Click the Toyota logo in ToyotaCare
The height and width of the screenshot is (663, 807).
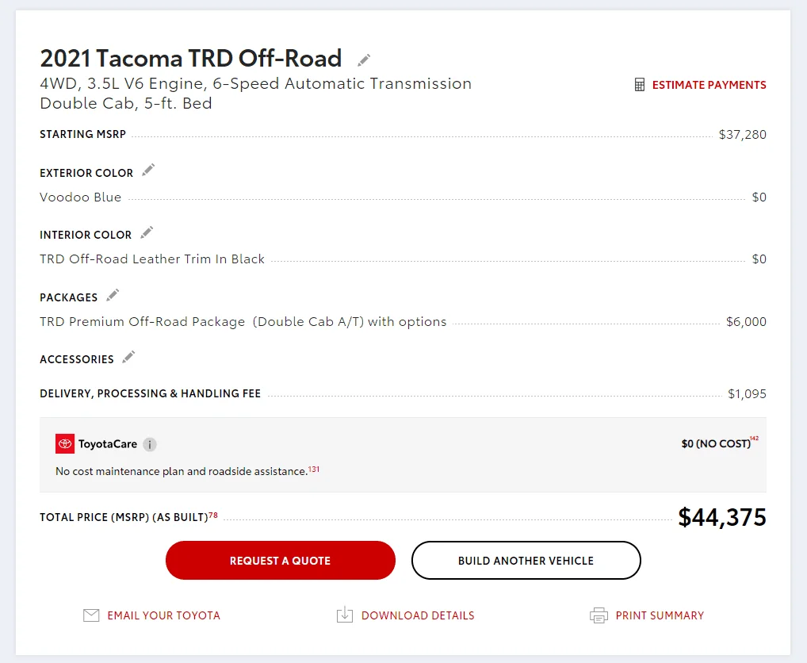click(65, 444)
